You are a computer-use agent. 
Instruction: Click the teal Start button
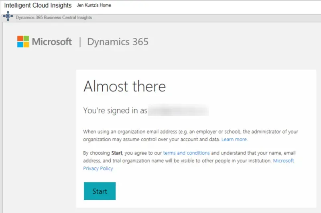100,191
